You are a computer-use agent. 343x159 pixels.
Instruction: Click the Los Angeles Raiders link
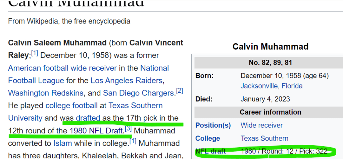point(126,80)
